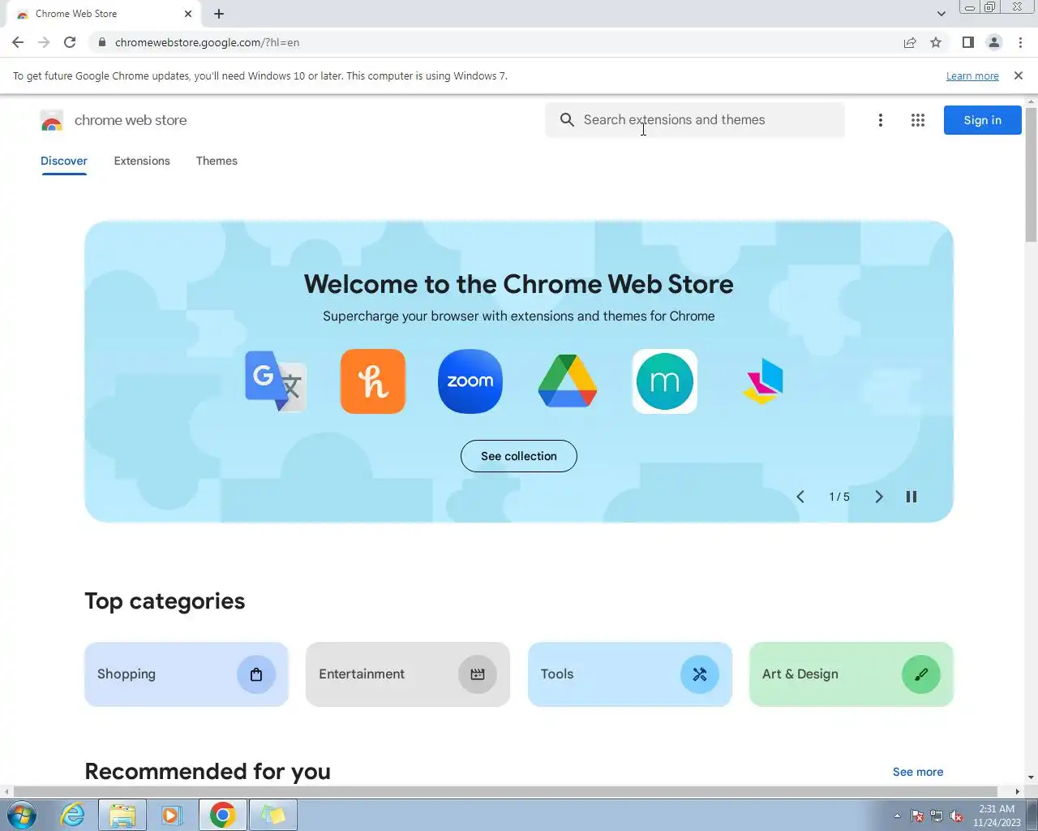The image size is (1038, 831).
Task: Navigate back in browser history
Action: pos(18,42)
